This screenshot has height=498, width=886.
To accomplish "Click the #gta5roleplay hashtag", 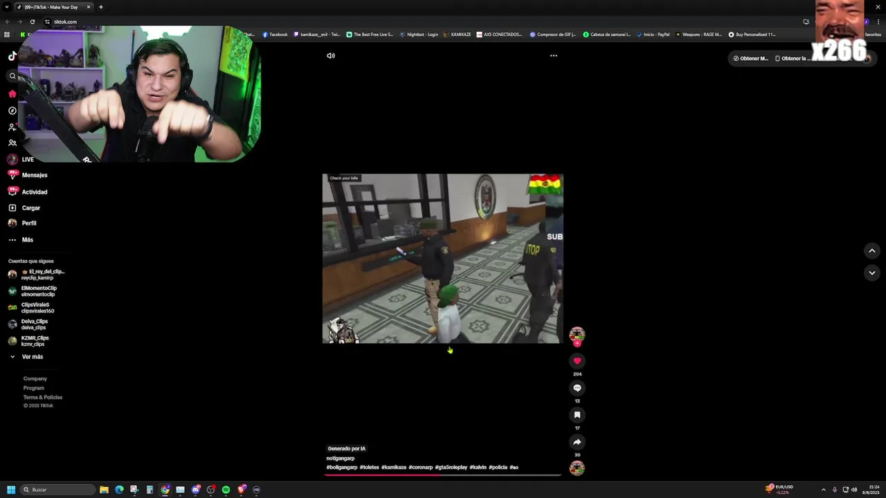I will (451, 468).
